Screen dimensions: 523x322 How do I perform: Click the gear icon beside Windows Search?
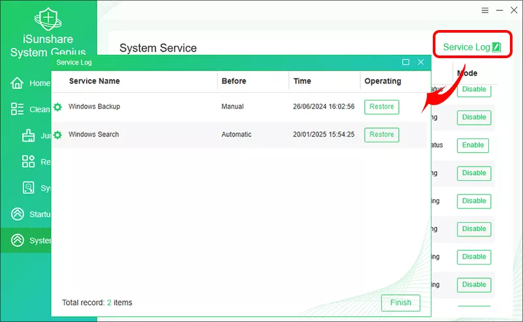58,135
